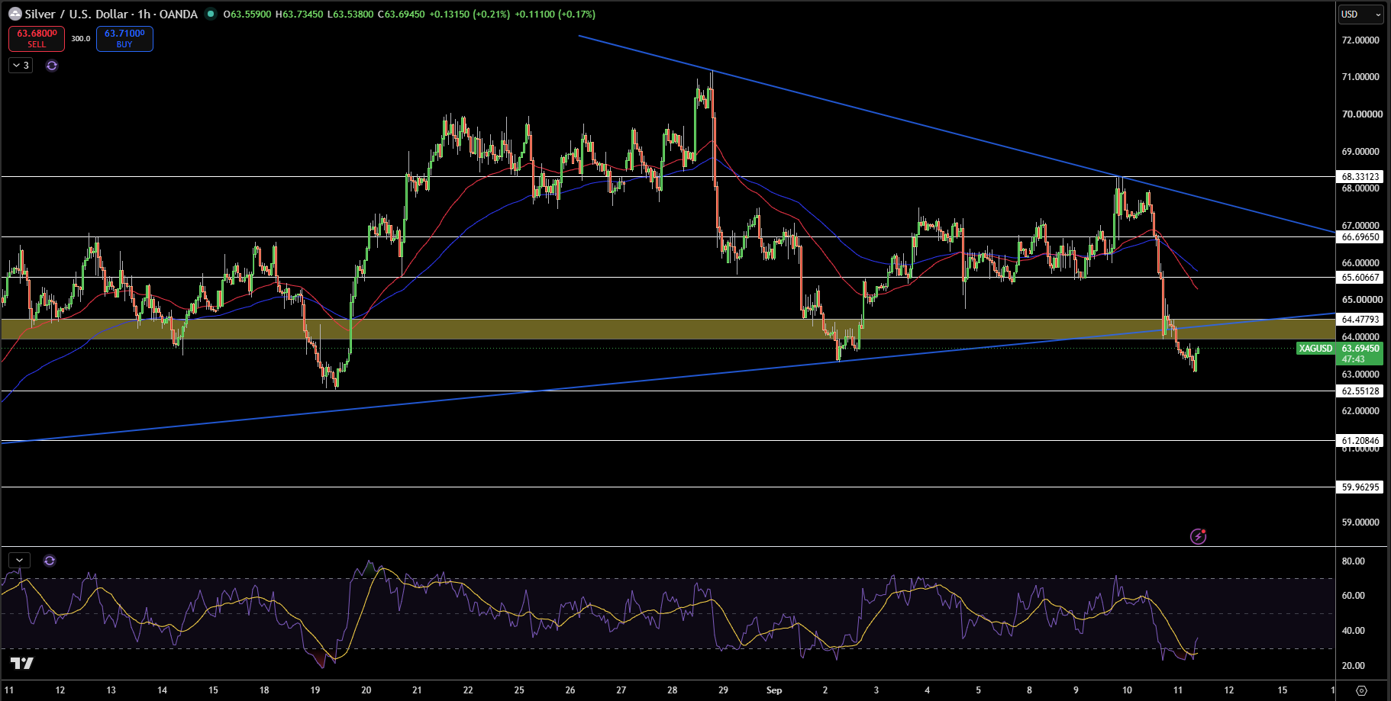Select the 65.60667 horizontal line price label
Screen dimensions: 1391x701
coord(1361,278)
